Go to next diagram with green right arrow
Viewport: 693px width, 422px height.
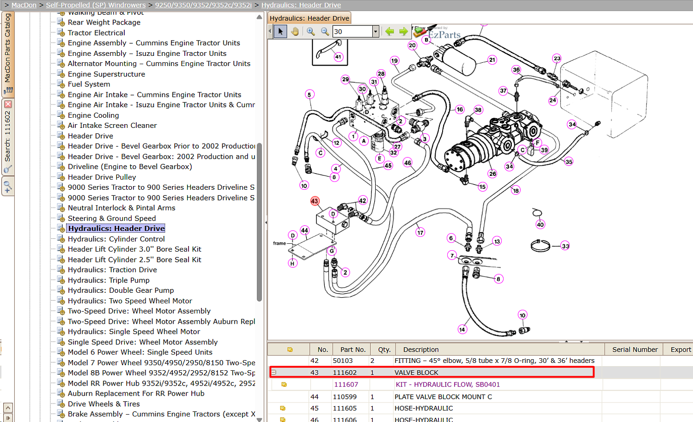click(x=403, y=31)
